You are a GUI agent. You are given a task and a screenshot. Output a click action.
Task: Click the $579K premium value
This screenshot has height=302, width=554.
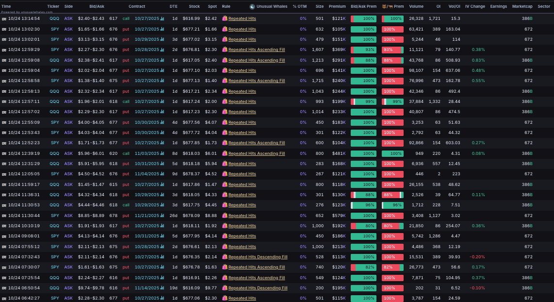tap(339, 216)
